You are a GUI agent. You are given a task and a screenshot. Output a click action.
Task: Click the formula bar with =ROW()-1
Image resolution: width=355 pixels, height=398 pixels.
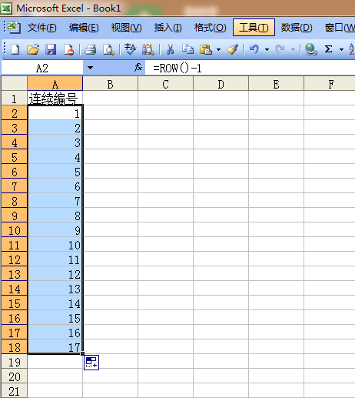[x=250, y=68]
